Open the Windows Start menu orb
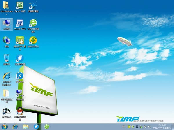 pyautogui.click(x=5, y=127)
